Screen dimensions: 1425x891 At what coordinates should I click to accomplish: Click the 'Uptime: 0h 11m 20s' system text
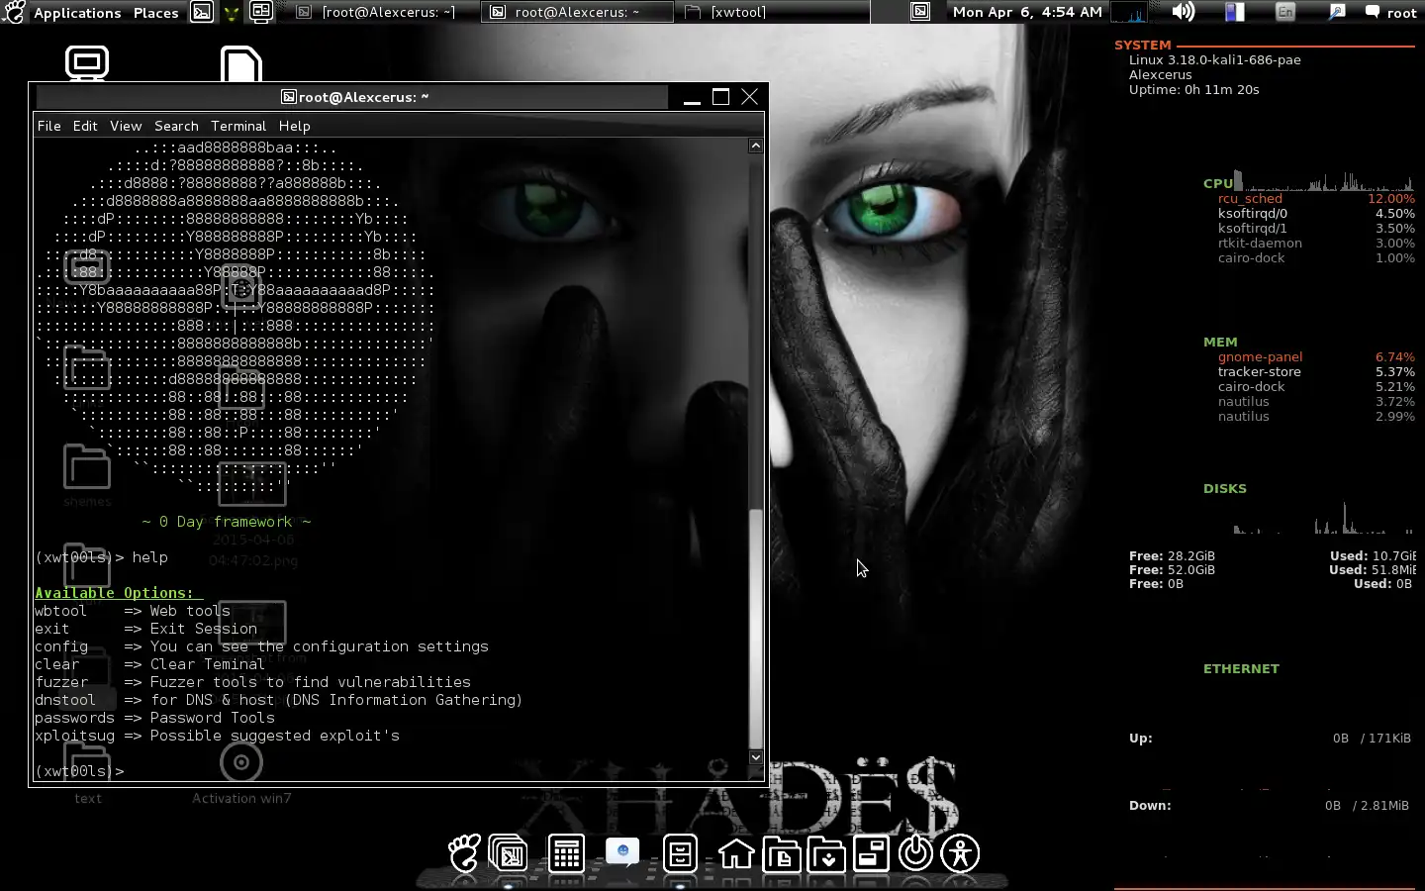[1194, 90]
